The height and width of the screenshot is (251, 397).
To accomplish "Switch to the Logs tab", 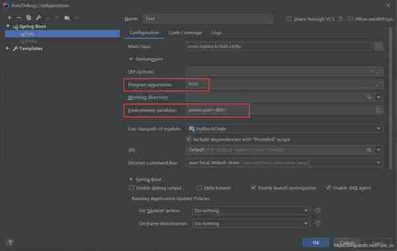I will click(216, 33).
